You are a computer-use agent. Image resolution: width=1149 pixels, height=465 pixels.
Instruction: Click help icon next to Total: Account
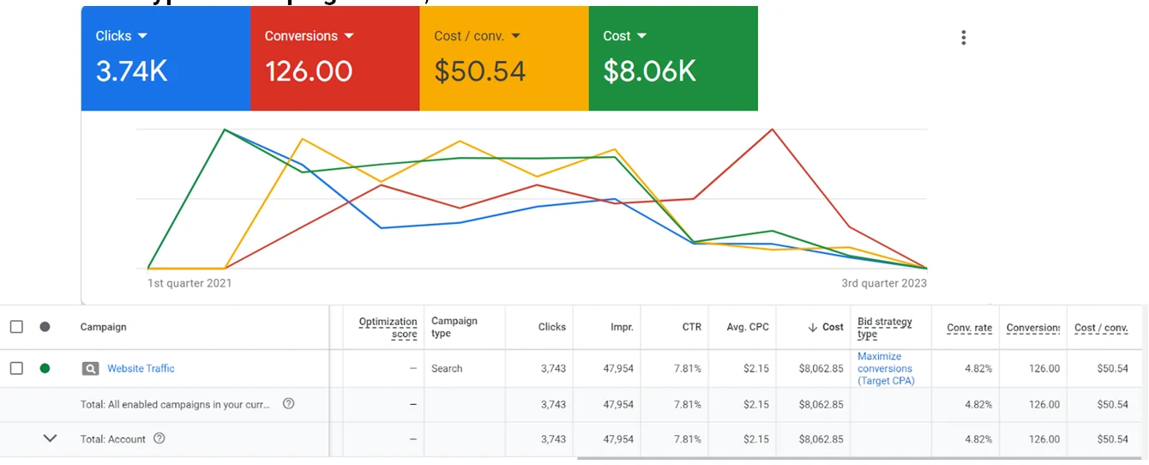point(159,438)
